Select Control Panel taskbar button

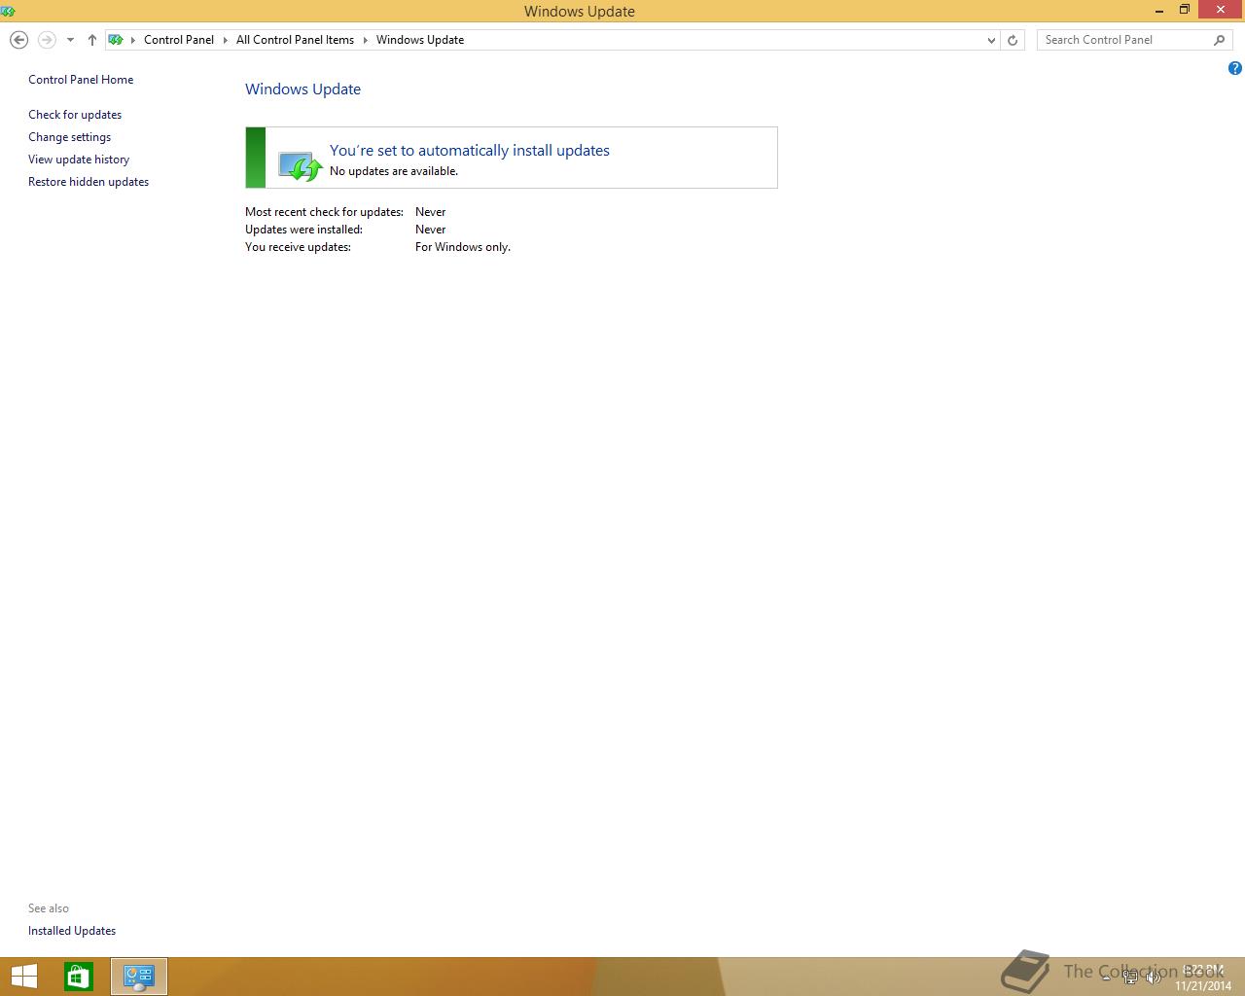[139, 977]
